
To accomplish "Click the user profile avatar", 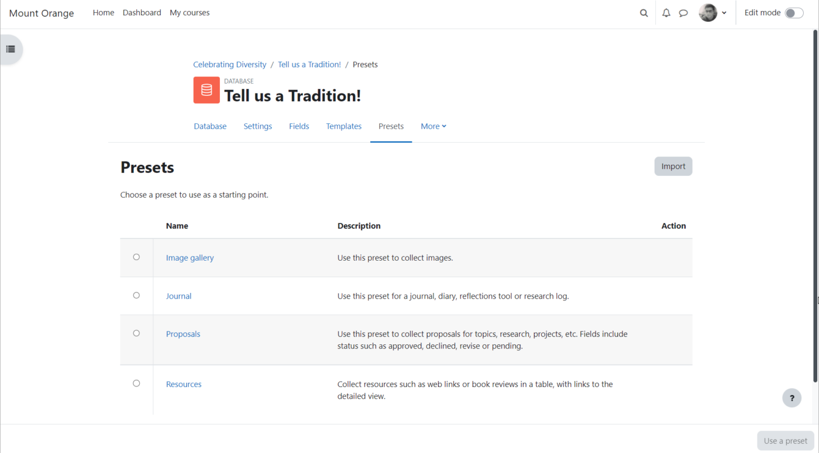I will coord(708,12).
